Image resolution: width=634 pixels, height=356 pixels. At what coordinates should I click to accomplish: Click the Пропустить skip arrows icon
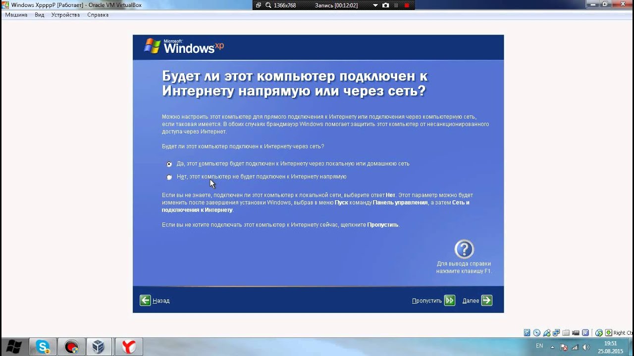pyautogui.click(x=449, y=301)
